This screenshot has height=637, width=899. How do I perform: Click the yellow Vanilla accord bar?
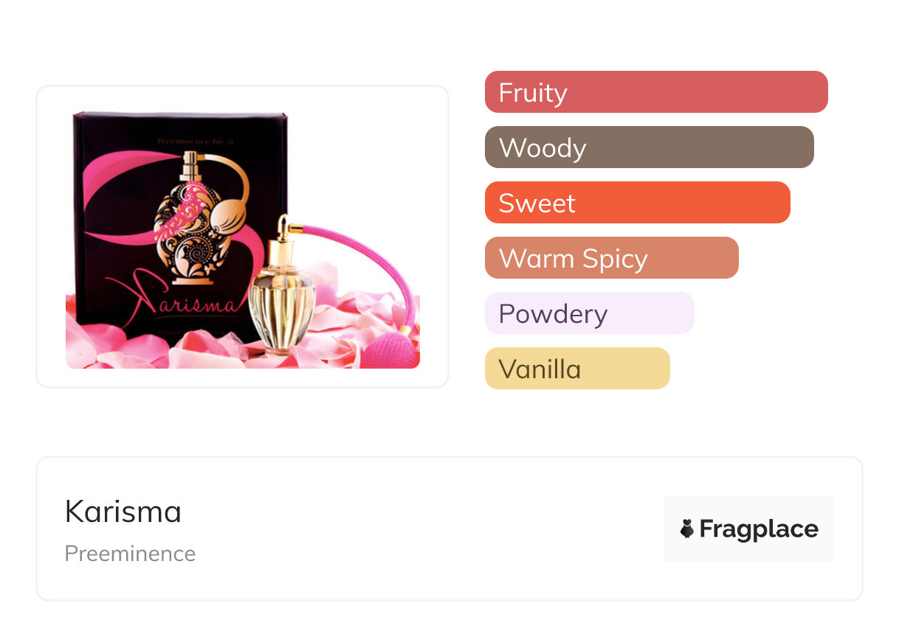pyautogui.click(x=576, y=369)
